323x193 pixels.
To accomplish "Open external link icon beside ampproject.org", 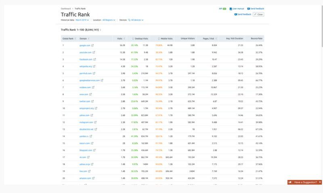I will click(x=96, y=108).
